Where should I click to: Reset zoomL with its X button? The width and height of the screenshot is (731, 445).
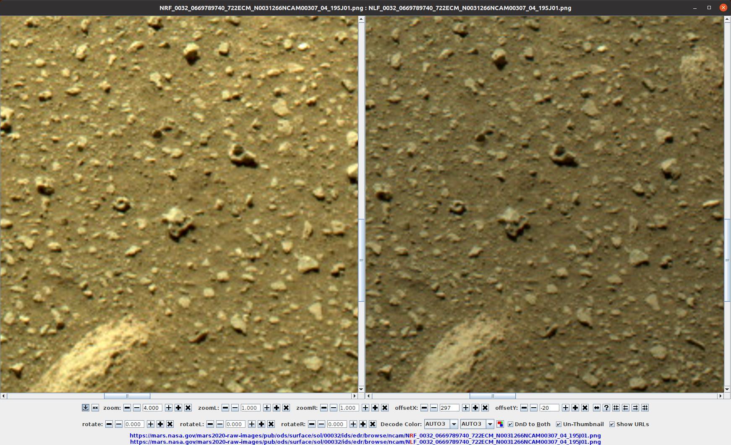[286, 408]
